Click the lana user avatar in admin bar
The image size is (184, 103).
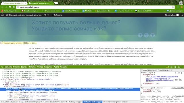[178, 15]
